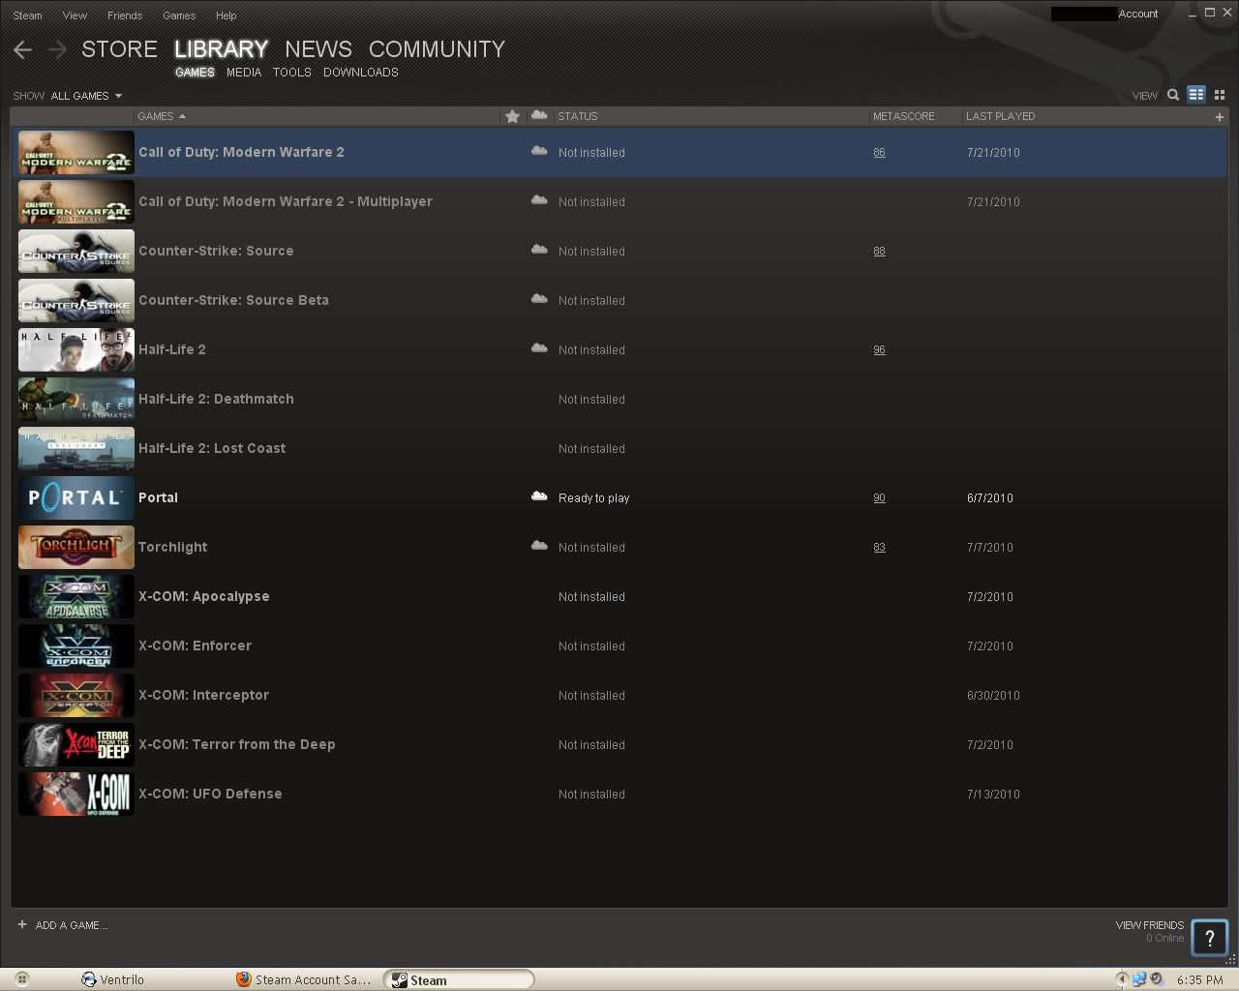Image resolution: width=1239 pixels, height=991 pixels.
Task: Switch to the Tools subtab
Action: 291,73
